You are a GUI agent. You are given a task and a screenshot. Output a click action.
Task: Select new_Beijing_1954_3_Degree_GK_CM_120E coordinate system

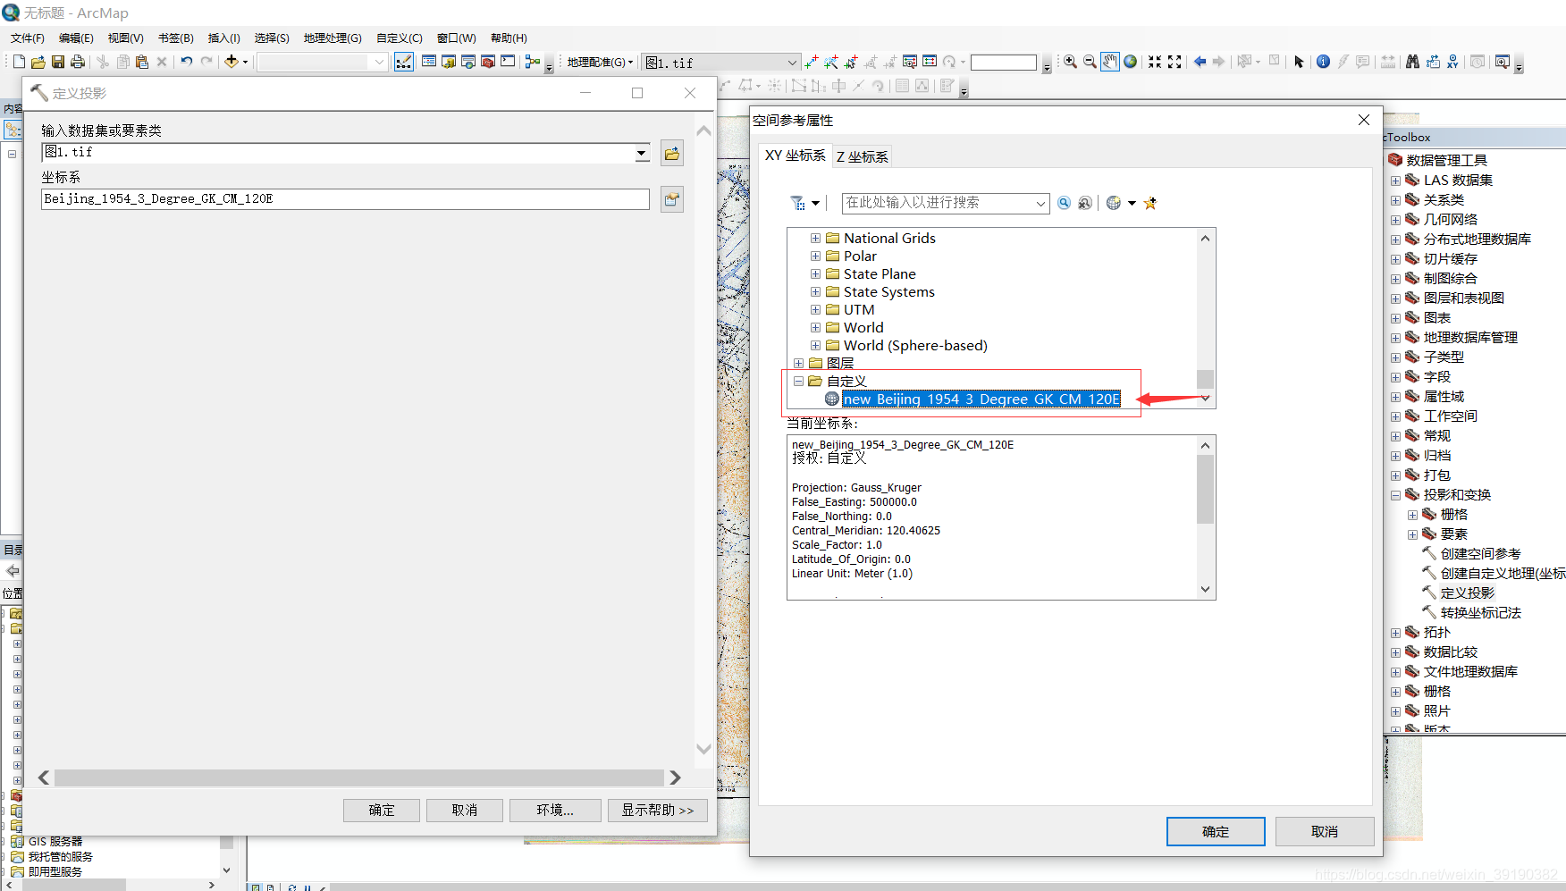click(x=981, y=399)
